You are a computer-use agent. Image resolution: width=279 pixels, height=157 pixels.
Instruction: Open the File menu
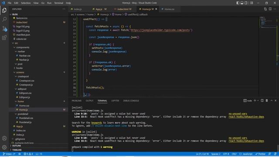(10, 3)
